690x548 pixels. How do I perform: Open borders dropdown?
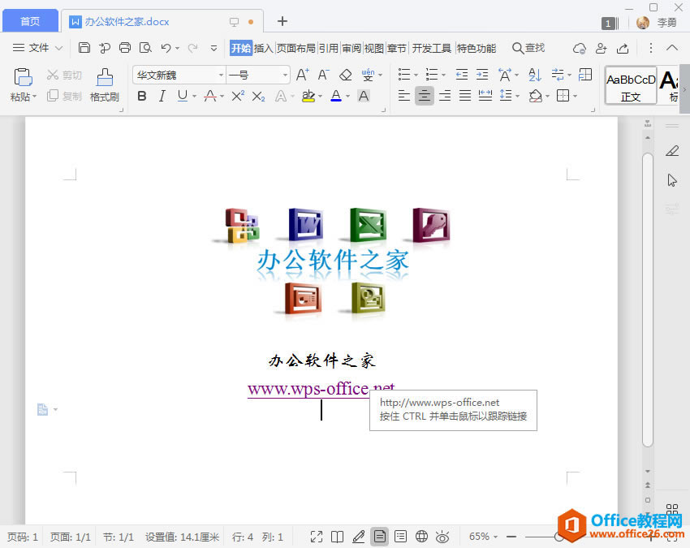(576, 96)
